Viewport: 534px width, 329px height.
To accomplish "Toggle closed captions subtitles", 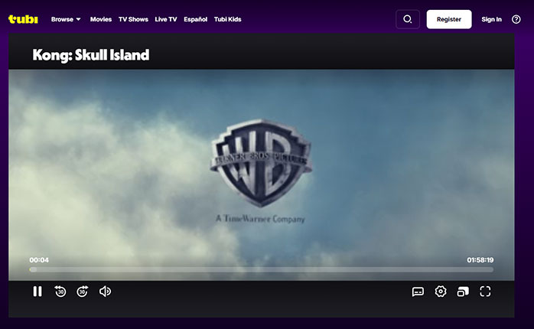I will (x=418, y=292).
